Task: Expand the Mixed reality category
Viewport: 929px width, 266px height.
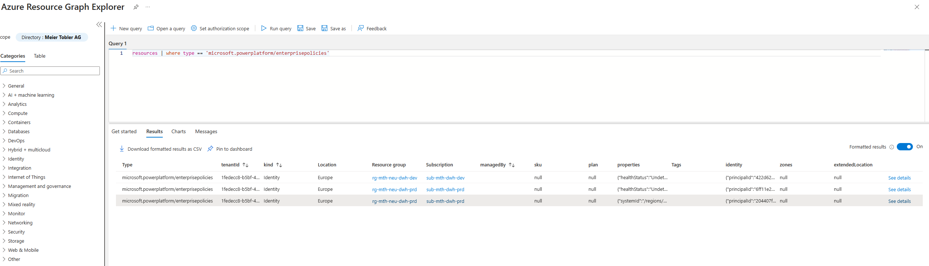Action: click(x=4, y=204)
